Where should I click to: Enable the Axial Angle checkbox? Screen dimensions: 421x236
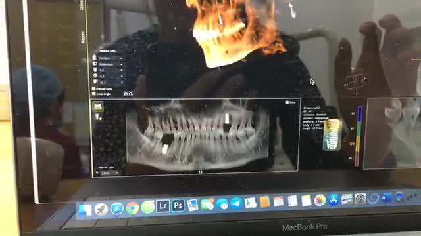pos(93,94)
